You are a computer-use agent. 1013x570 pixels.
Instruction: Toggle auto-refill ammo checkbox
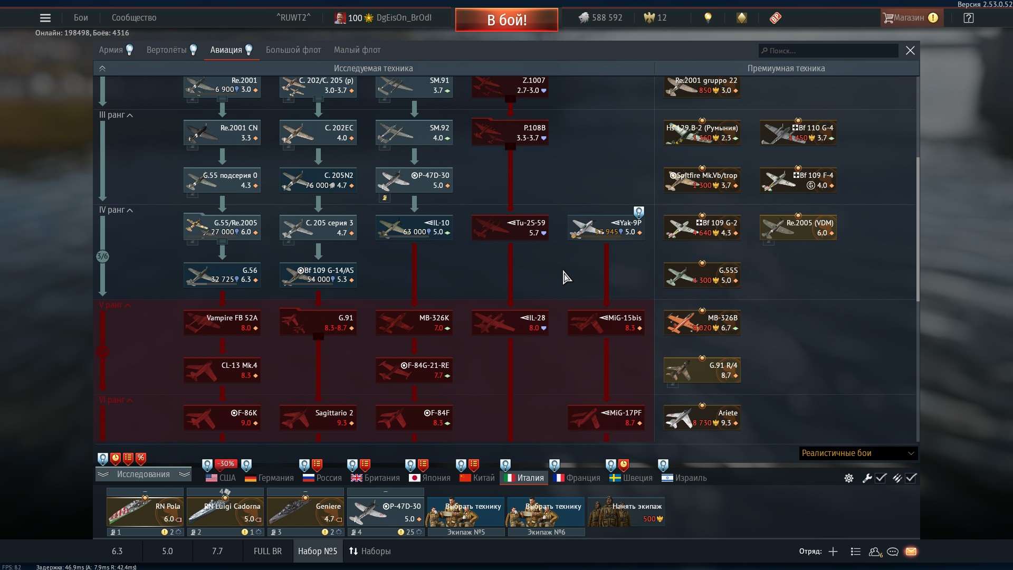point(911,478)
